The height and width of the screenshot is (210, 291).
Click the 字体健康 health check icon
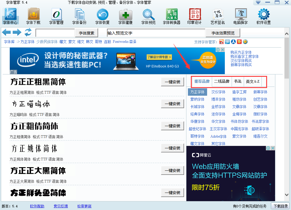pyautogui.click(x=125, y=15)
